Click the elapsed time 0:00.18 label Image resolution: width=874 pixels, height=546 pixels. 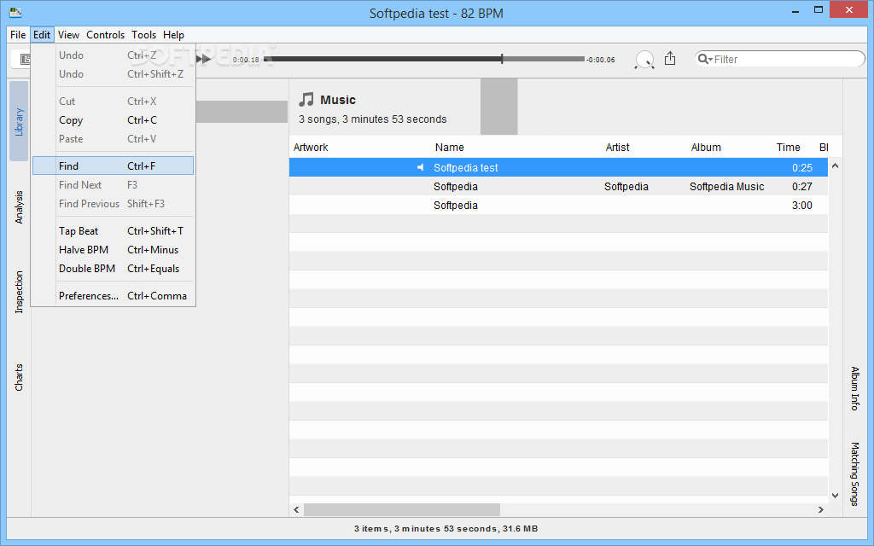pos(246,60)
